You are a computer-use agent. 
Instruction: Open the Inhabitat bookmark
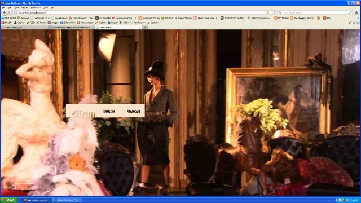168,18
